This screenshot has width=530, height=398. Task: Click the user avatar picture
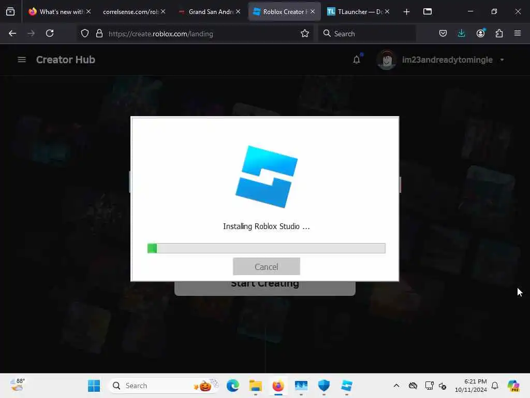[387, 60]
